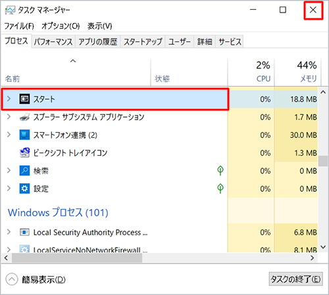Switch to the 詳細 tab
This screenshot has height=295, width=329.
click(x=205, y=41)
